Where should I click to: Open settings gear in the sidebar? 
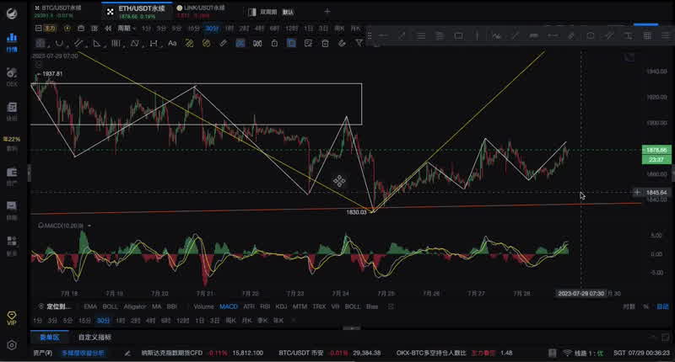coord(12,345)
